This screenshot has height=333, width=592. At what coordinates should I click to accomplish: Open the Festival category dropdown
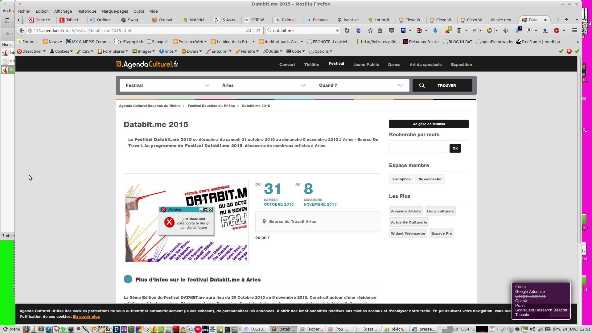167,85
